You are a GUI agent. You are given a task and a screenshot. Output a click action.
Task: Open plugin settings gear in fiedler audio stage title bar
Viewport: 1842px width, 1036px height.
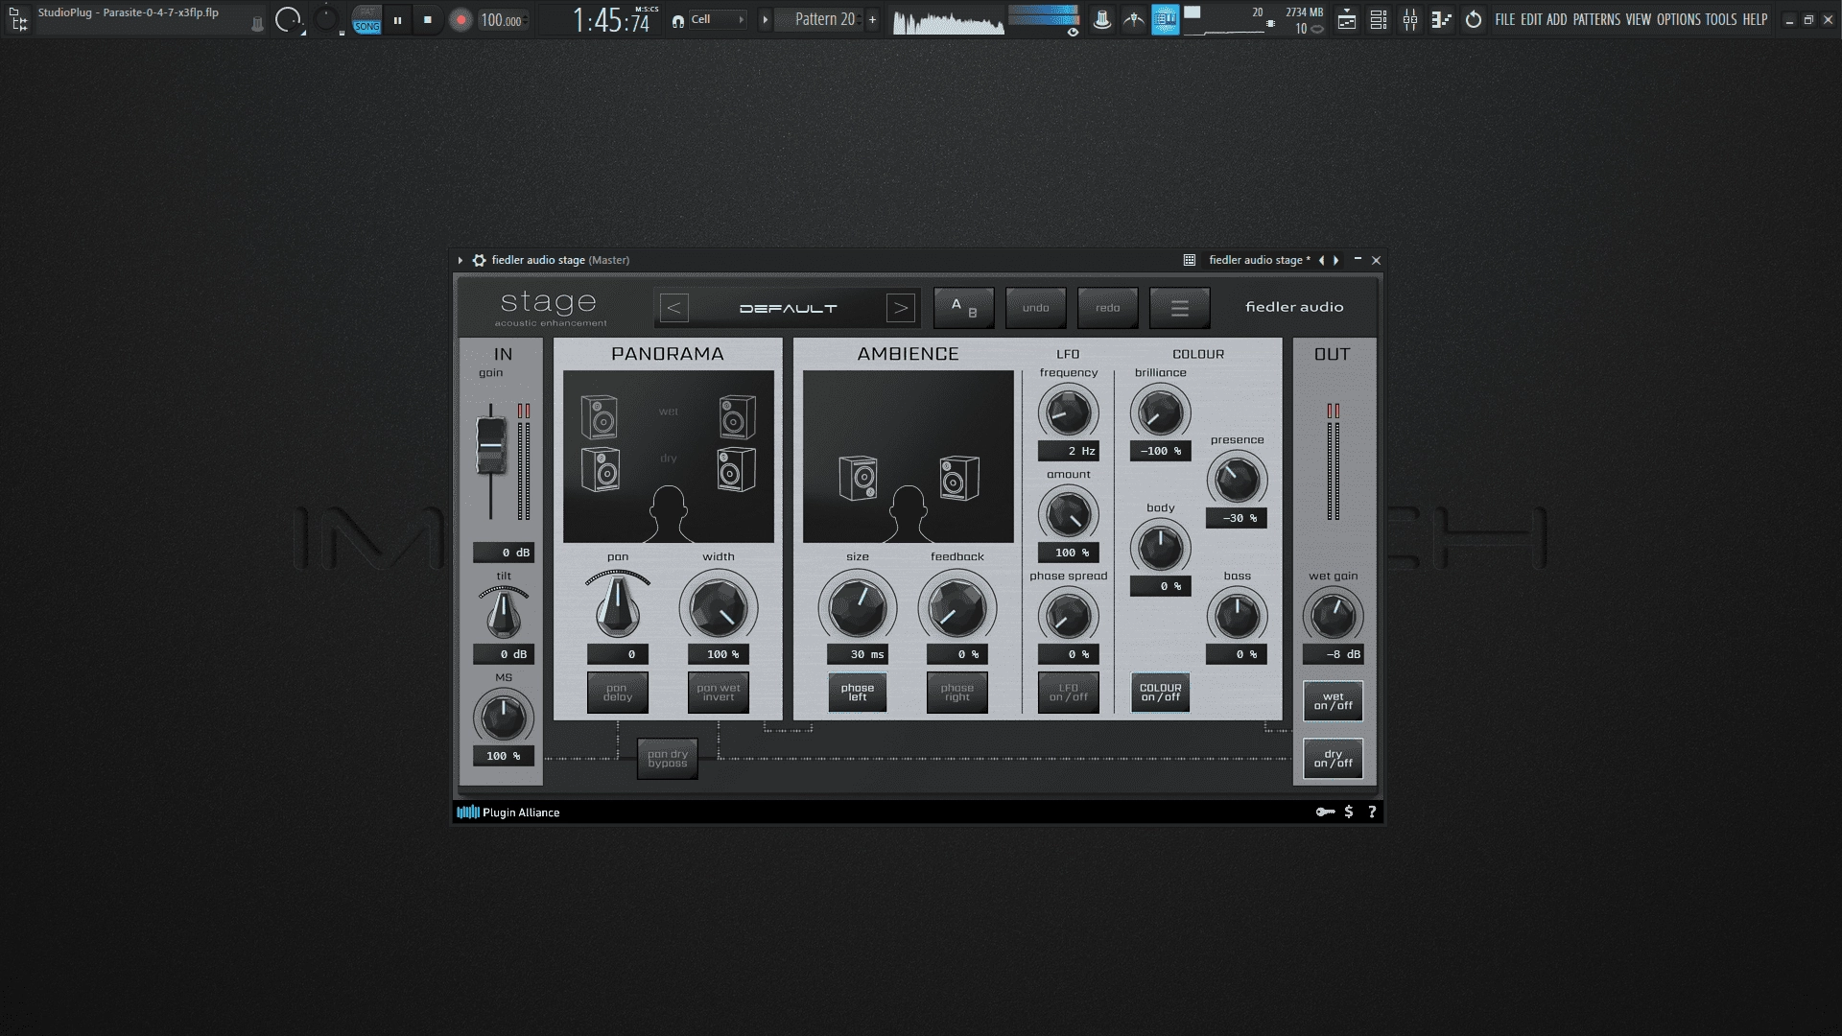tap(479, 260)
